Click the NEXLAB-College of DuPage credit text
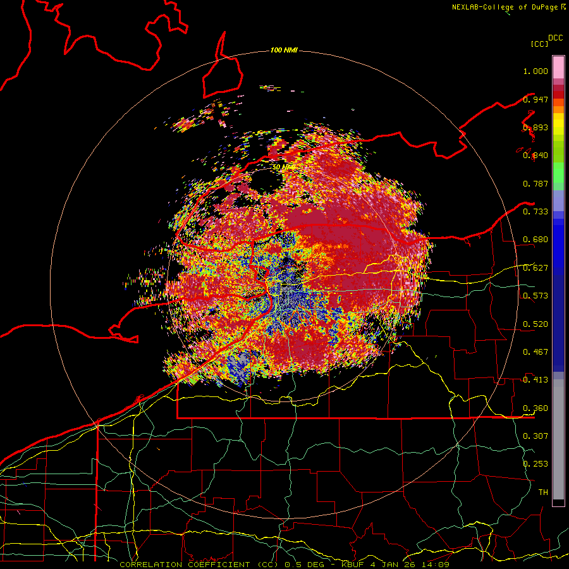569x569 pixels. pos(505,7)
